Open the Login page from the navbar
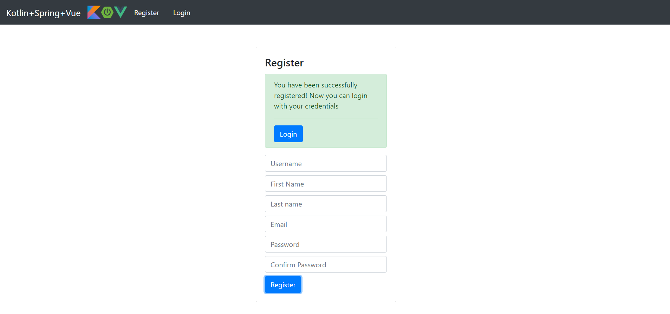Viewport: 670px width, 314px height. [x=182, y=13]
